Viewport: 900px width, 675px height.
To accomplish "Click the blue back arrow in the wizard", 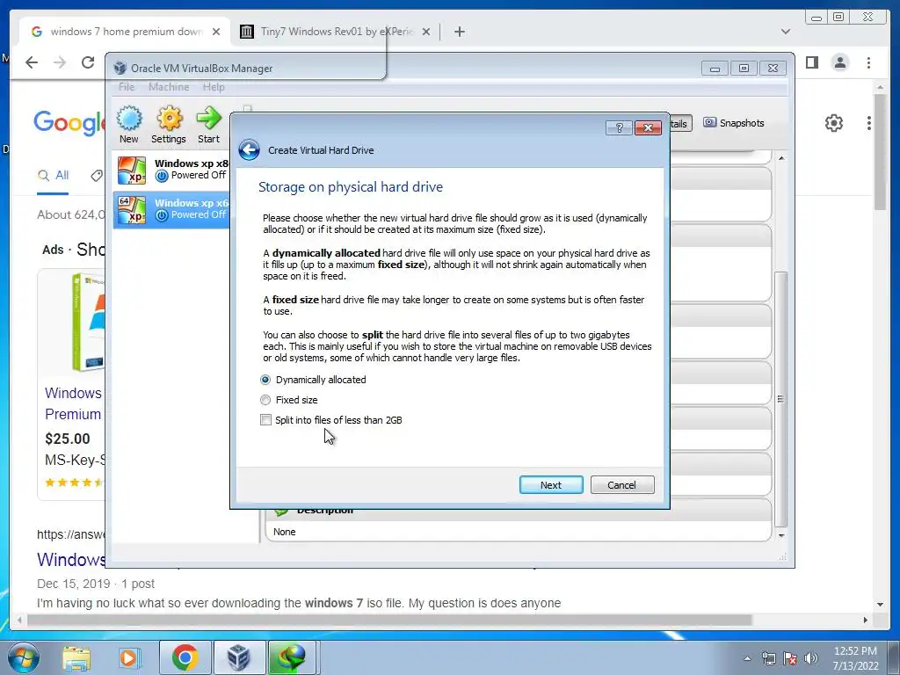I will [x=249, y=150].
